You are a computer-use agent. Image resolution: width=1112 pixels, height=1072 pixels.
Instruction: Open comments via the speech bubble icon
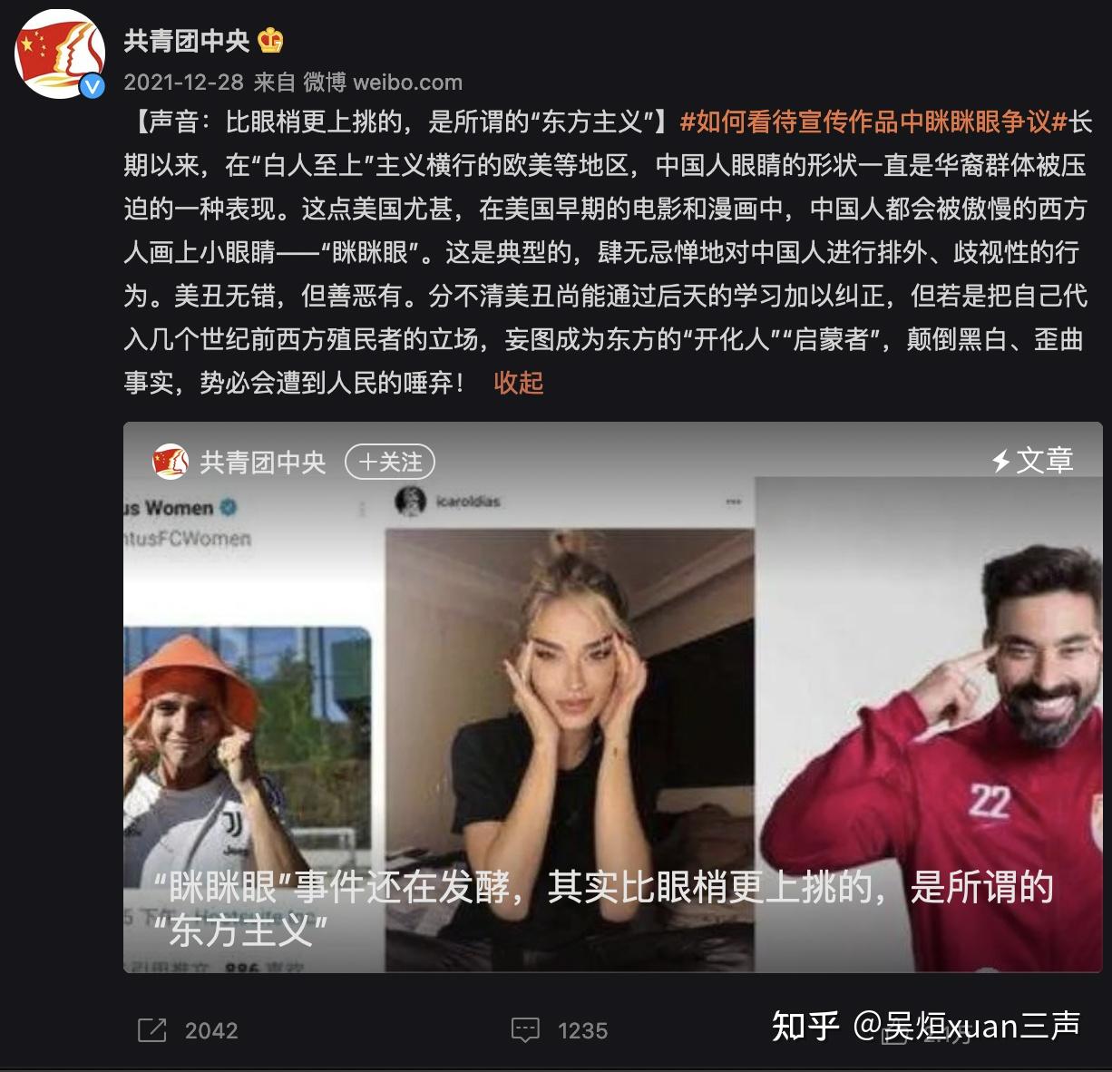(x=525, y=1030)
